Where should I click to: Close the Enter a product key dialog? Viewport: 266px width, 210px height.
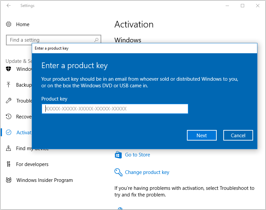pos(238,135)
